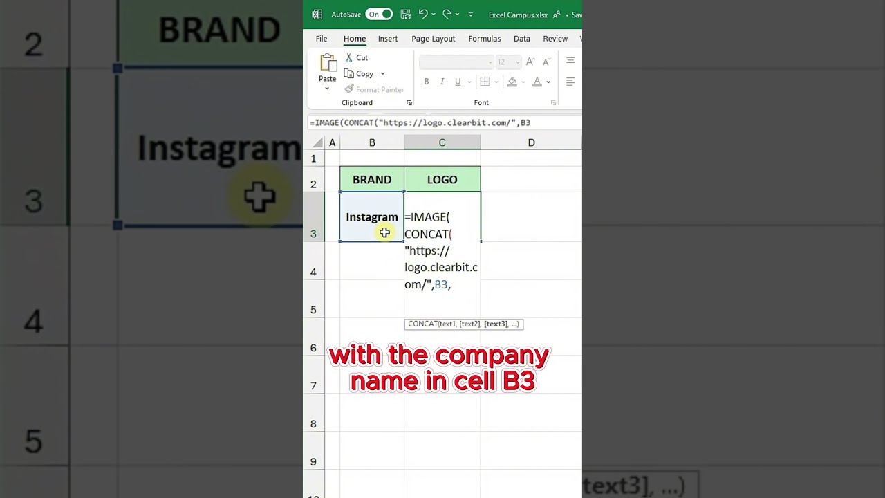The height and width of the screenshot is (498, 885).
Task: Click the Redo arrow icon
Action: click(x=447, y=14)
